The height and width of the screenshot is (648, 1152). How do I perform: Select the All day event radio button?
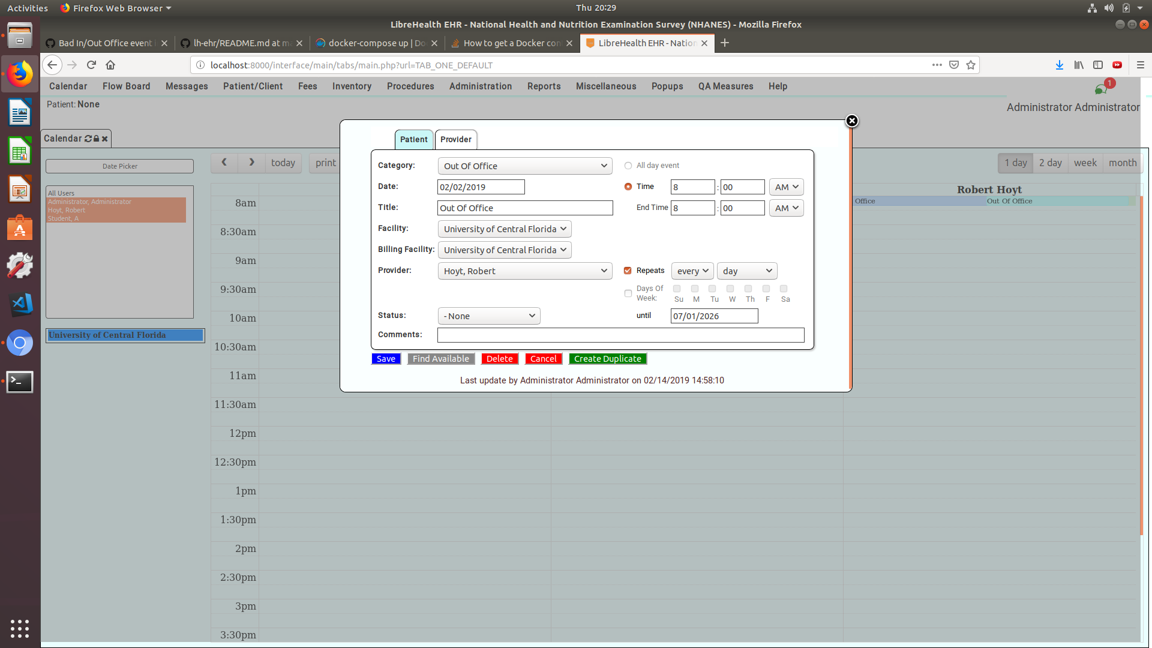click(628, 166)
